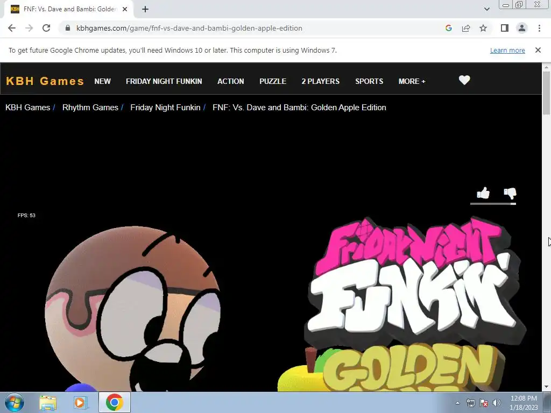This screenshot has width=551, height=413.
Task: Click the page vertical scrollbar thumb
Action: click(546, 92)
